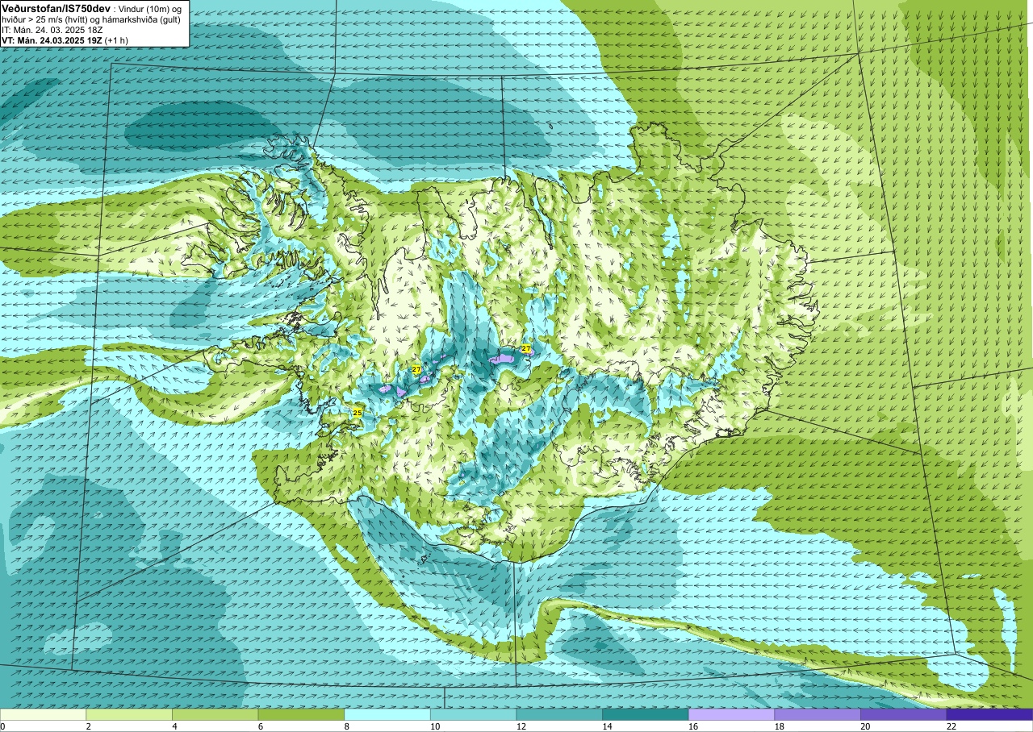Select the 16–18 m/s lavender legend swatch
The width and height of the screenshot is (1033, 732).
732,714
